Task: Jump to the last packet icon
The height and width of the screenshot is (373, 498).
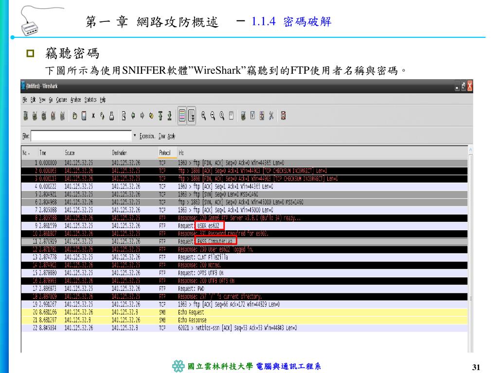Action: tap(170, 116)
